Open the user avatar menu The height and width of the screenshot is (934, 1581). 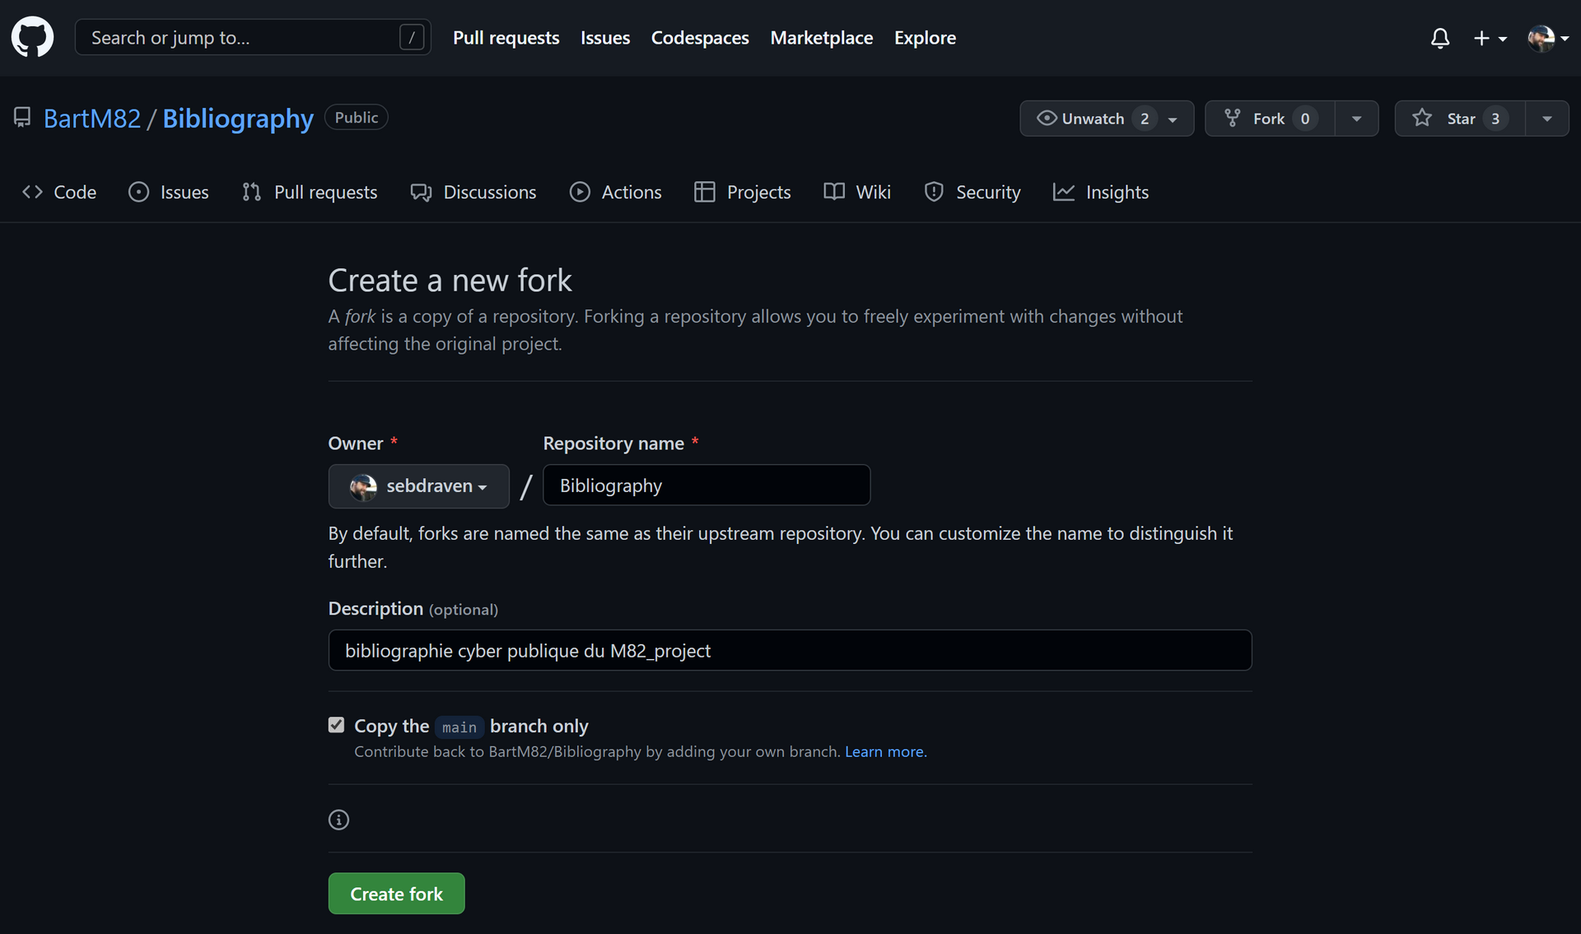click(1547, 38)
